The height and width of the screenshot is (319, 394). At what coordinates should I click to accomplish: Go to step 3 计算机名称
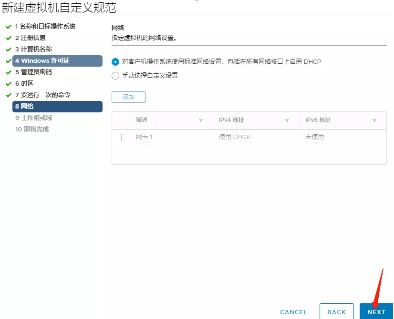[x=33, y=50]
